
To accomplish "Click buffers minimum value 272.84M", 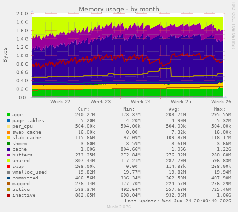I will 131,155.
